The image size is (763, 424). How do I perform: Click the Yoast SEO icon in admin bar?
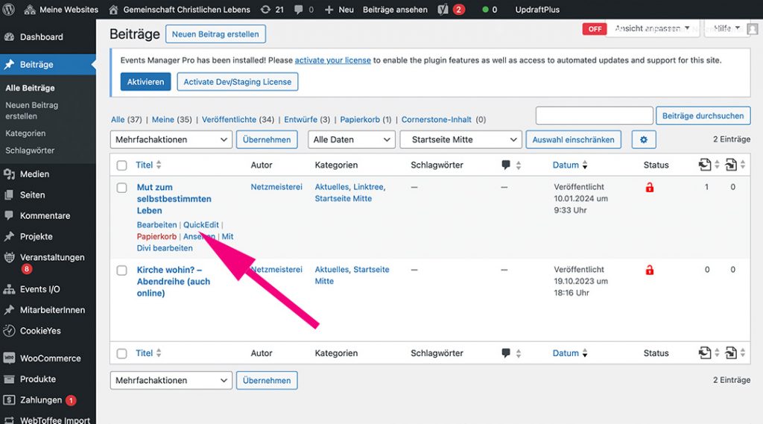(444, 10)
